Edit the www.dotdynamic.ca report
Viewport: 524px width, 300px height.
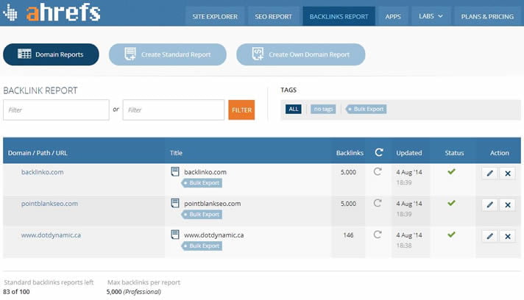point(490,236)
